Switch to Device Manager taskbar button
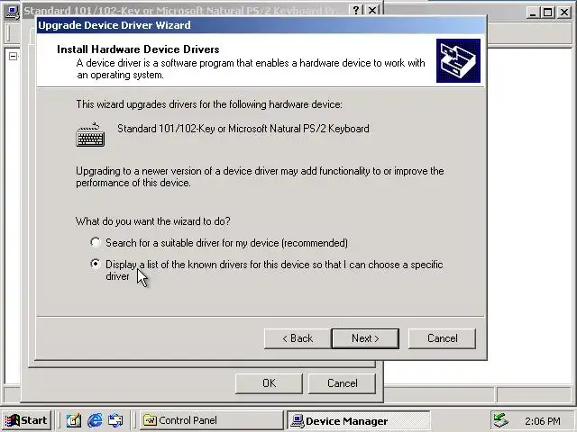 [359, 420]
